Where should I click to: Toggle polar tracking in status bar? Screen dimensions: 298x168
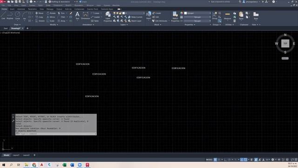229,160
